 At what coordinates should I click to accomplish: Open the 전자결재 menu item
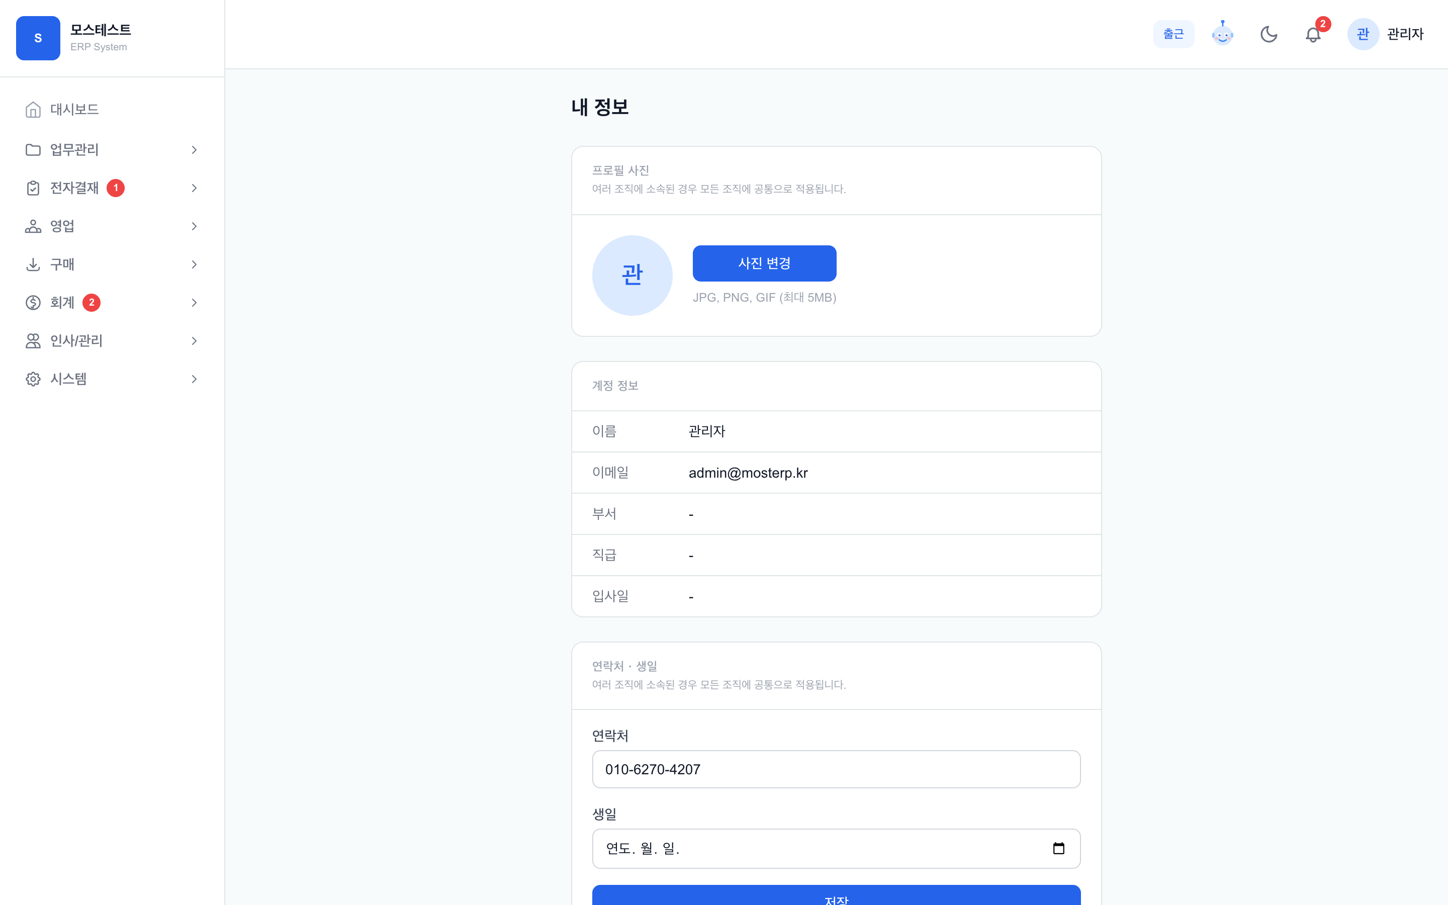(x=112, y=188)
